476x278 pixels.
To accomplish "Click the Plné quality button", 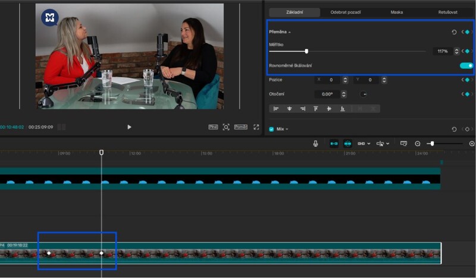I will (x=213, y=127).
